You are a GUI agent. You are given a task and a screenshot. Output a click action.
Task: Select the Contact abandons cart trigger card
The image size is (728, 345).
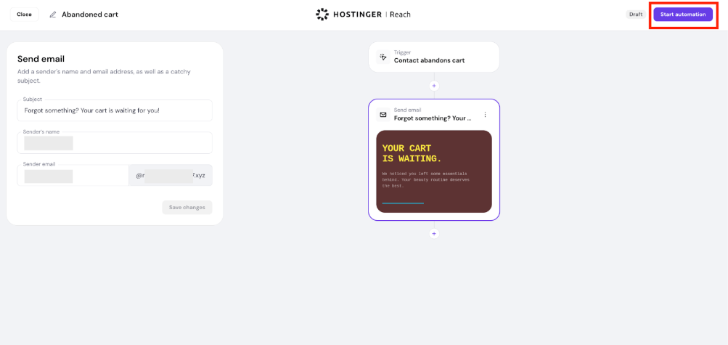434,57
